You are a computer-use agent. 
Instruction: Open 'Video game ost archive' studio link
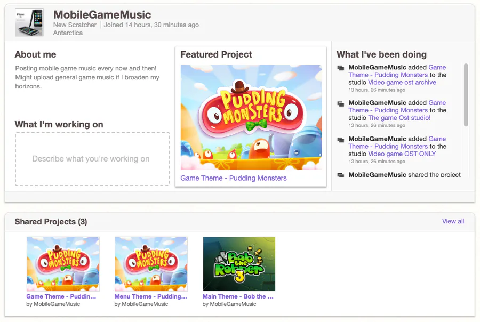point(402,82)
